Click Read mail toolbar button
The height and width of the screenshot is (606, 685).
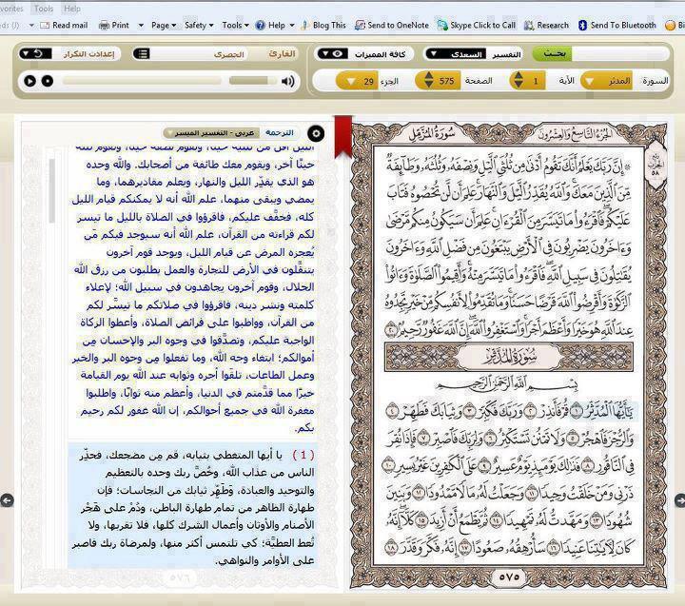tap(64, 26)
